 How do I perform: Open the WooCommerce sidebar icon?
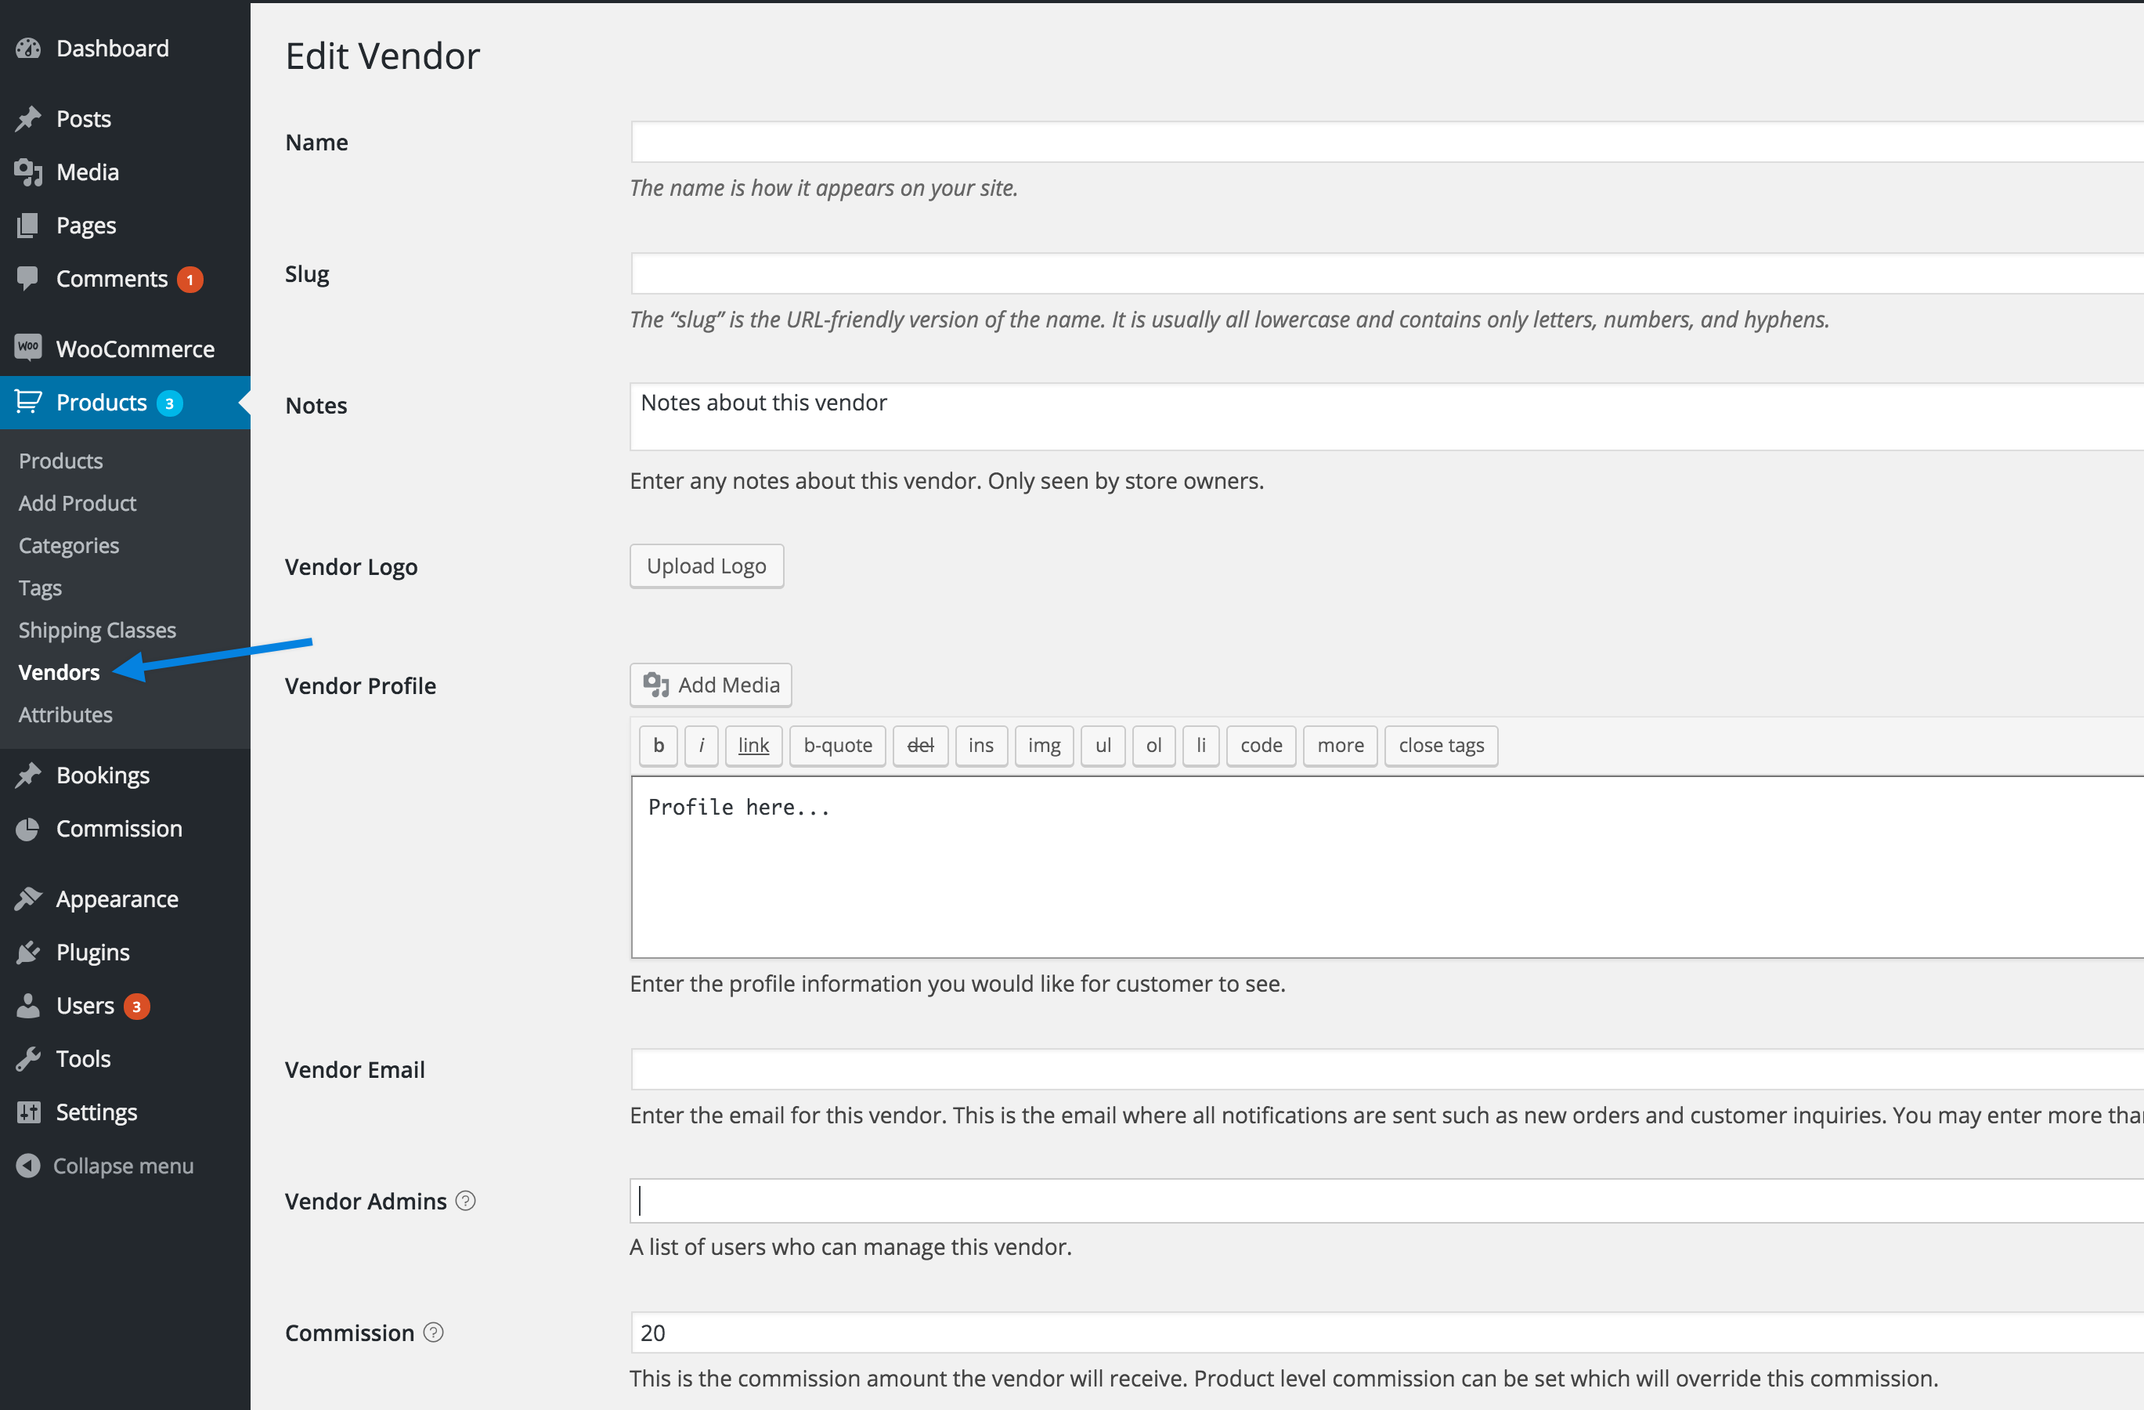point(28,348)
